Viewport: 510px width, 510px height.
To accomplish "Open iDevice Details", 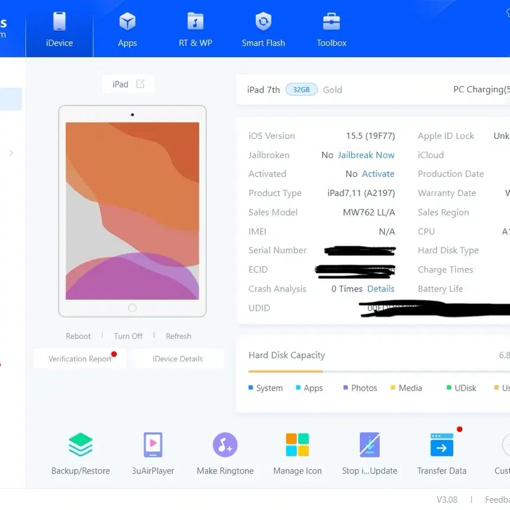I will click(x=178, y=359).
